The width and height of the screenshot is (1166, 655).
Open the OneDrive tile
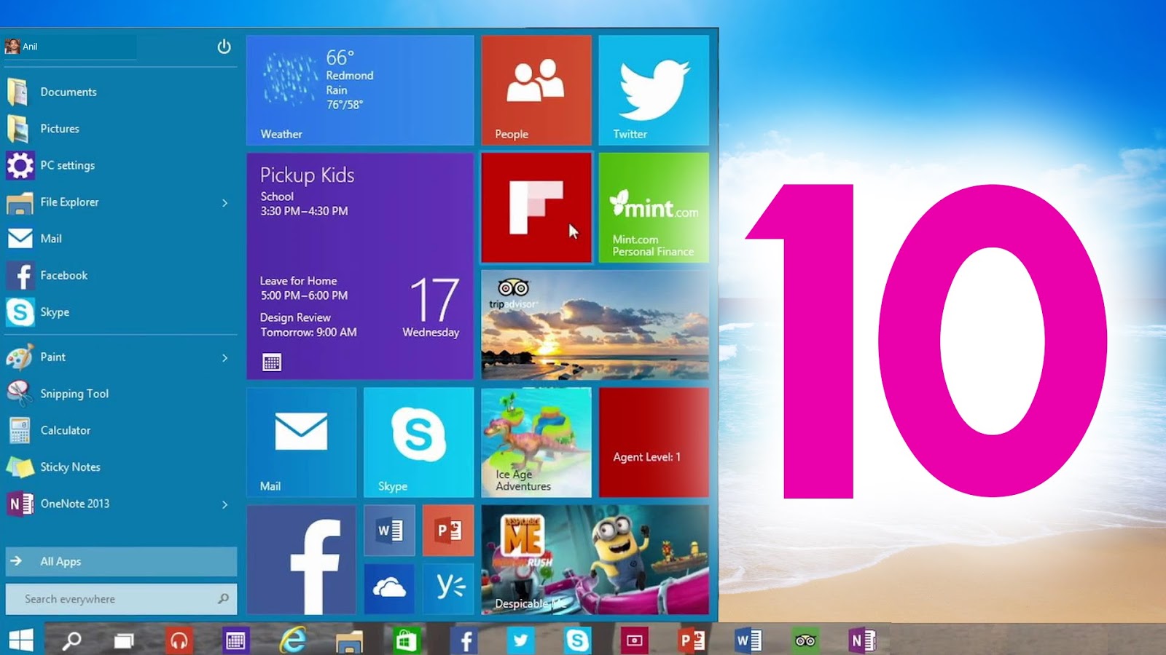(x=389, y=588)
